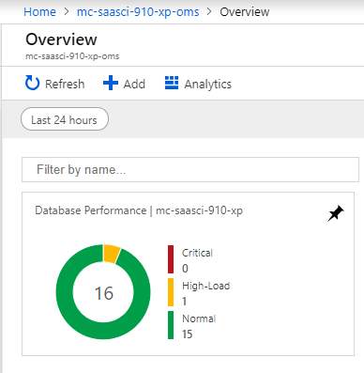Click the mc-saasci-910-xp-oms subtitle under Overview
This screenshot has height=373, width=364.
(x=72, y=56)
